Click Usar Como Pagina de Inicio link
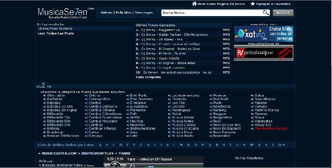 coord(221,4)
